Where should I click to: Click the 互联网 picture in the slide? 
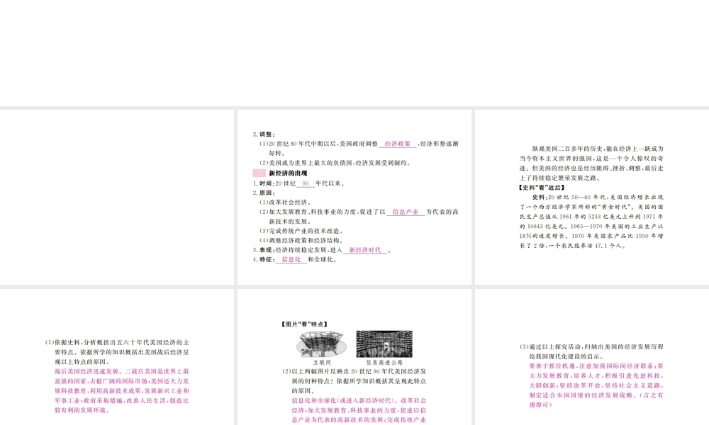point(321,344)
